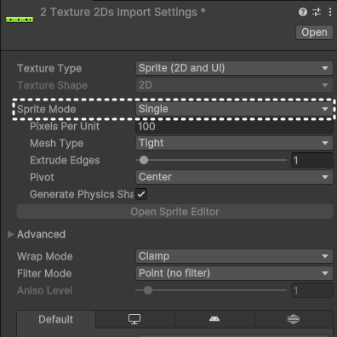Expand the Advanced section
This screenshot has width=337, height=337.
click(10, 234)
